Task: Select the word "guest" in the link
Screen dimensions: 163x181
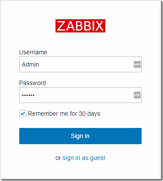Action: pos(97,158)
